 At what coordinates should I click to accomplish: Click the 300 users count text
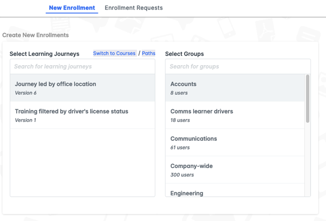(x=182, y=175)
